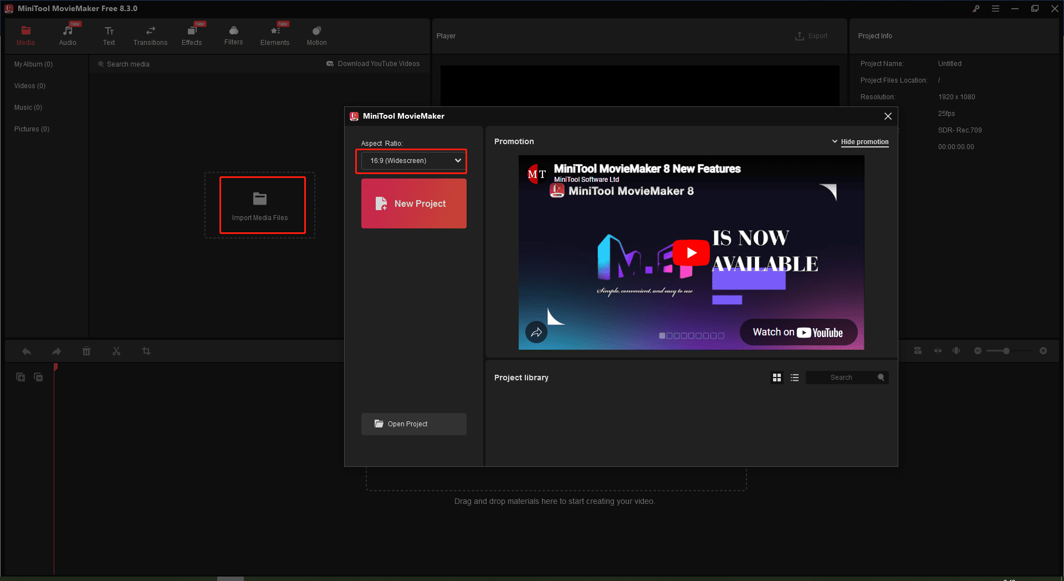Viewport: 1064px width, 581px height.
Task: Click the Redo arrow icon
Action: (57, 351)
